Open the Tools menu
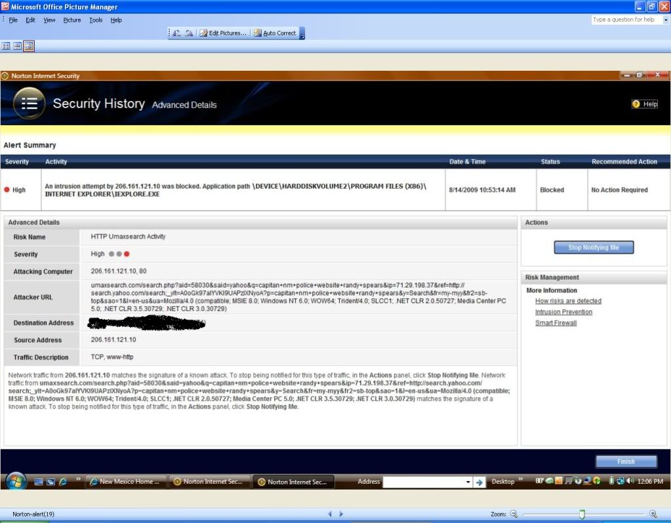Image resolution: width=671 pixels, height=523 pixels. tap(96, 20)
